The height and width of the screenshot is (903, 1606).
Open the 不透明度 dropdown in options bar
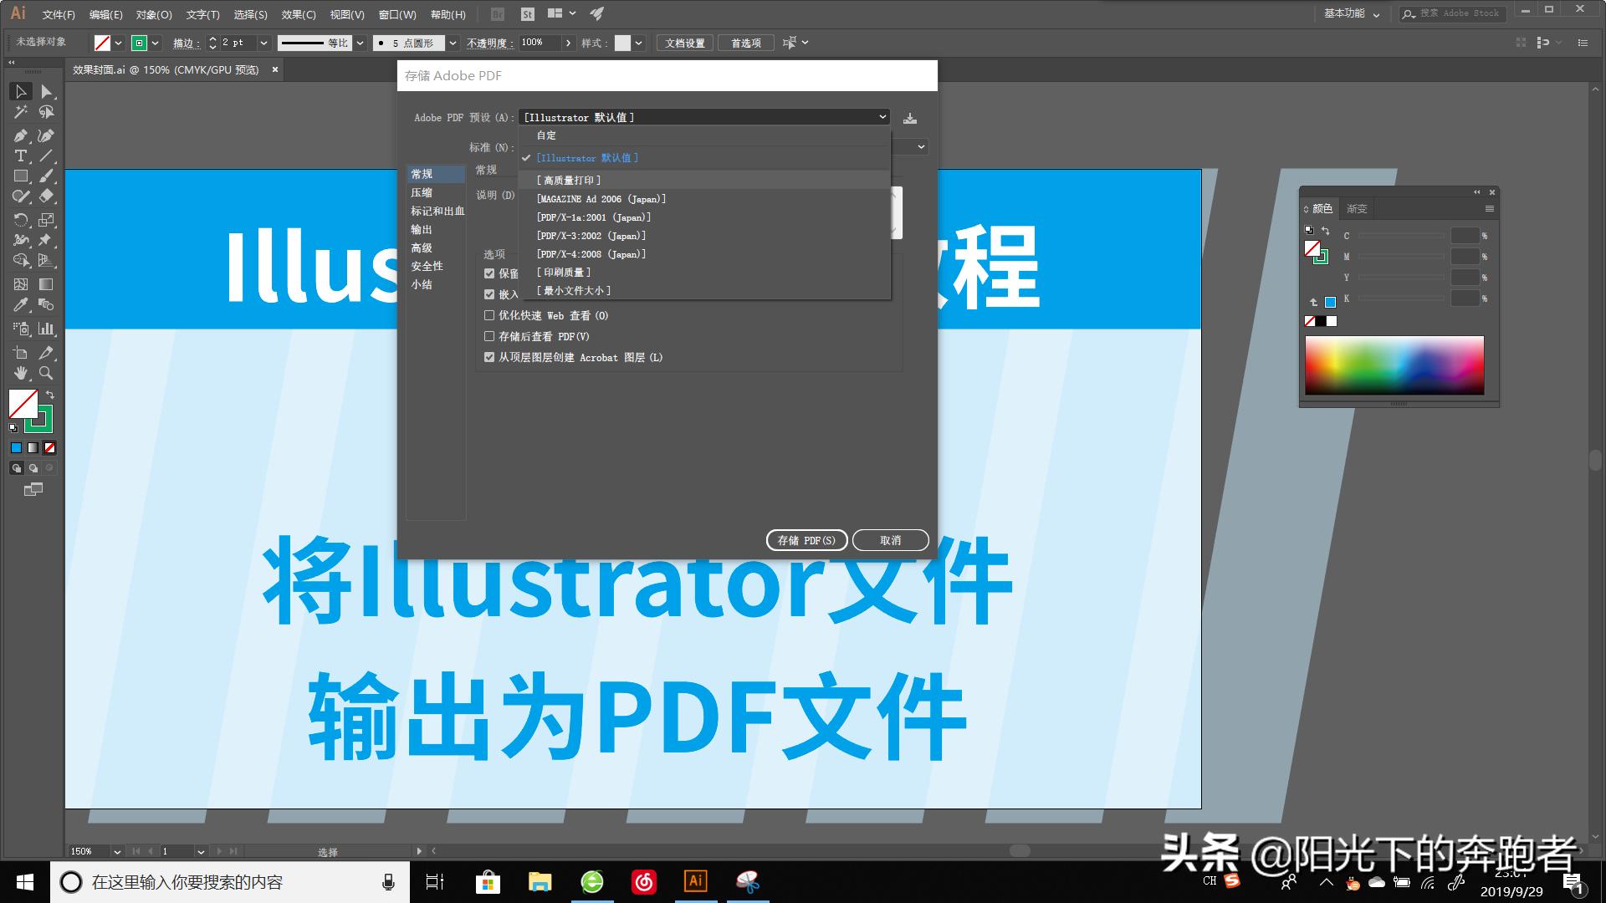point(568,43)
